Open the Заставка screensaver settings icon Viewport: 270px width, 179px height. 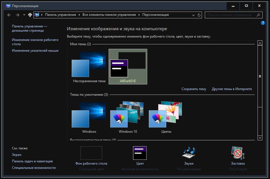pos(238,154)
